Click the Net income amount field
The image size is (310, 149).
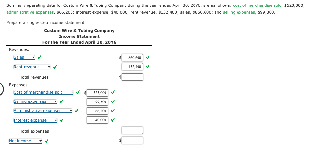(132, 141)
